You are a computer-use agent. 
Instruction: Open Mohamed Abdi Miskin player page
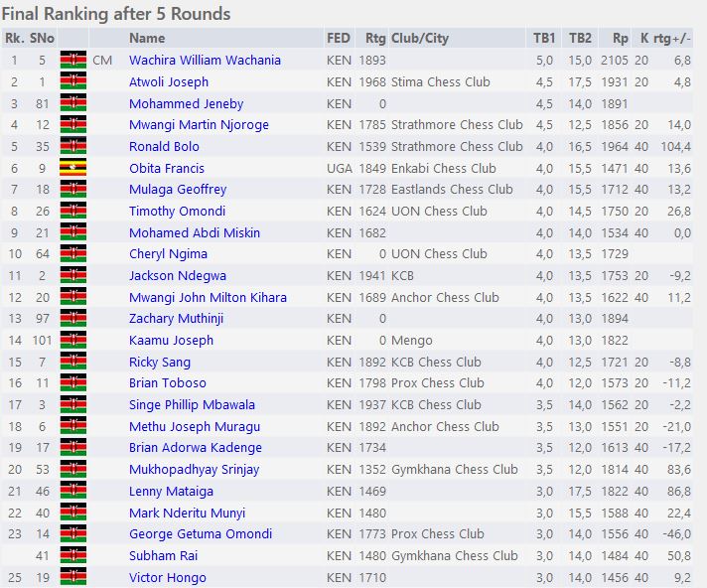click(x=195, y=232)
